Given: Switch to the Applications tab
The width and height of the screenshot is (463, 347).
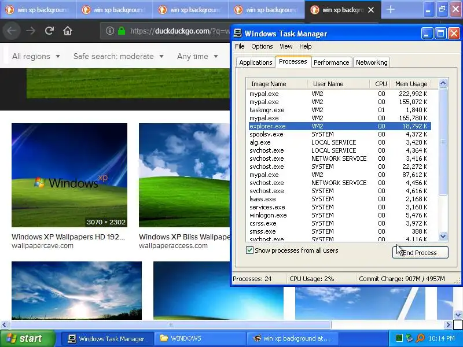Looking at the screenshot, I should coord(255,62).
